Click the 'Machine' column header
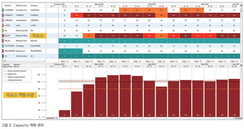244x129 pixels. (8, 5)
